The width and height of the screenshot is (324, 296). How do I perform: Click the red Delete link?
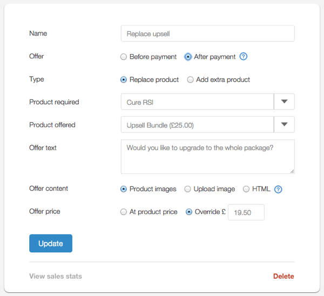point(283,277)
